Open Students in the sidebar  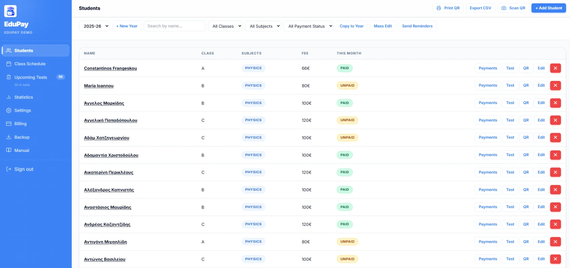(36, 51)
